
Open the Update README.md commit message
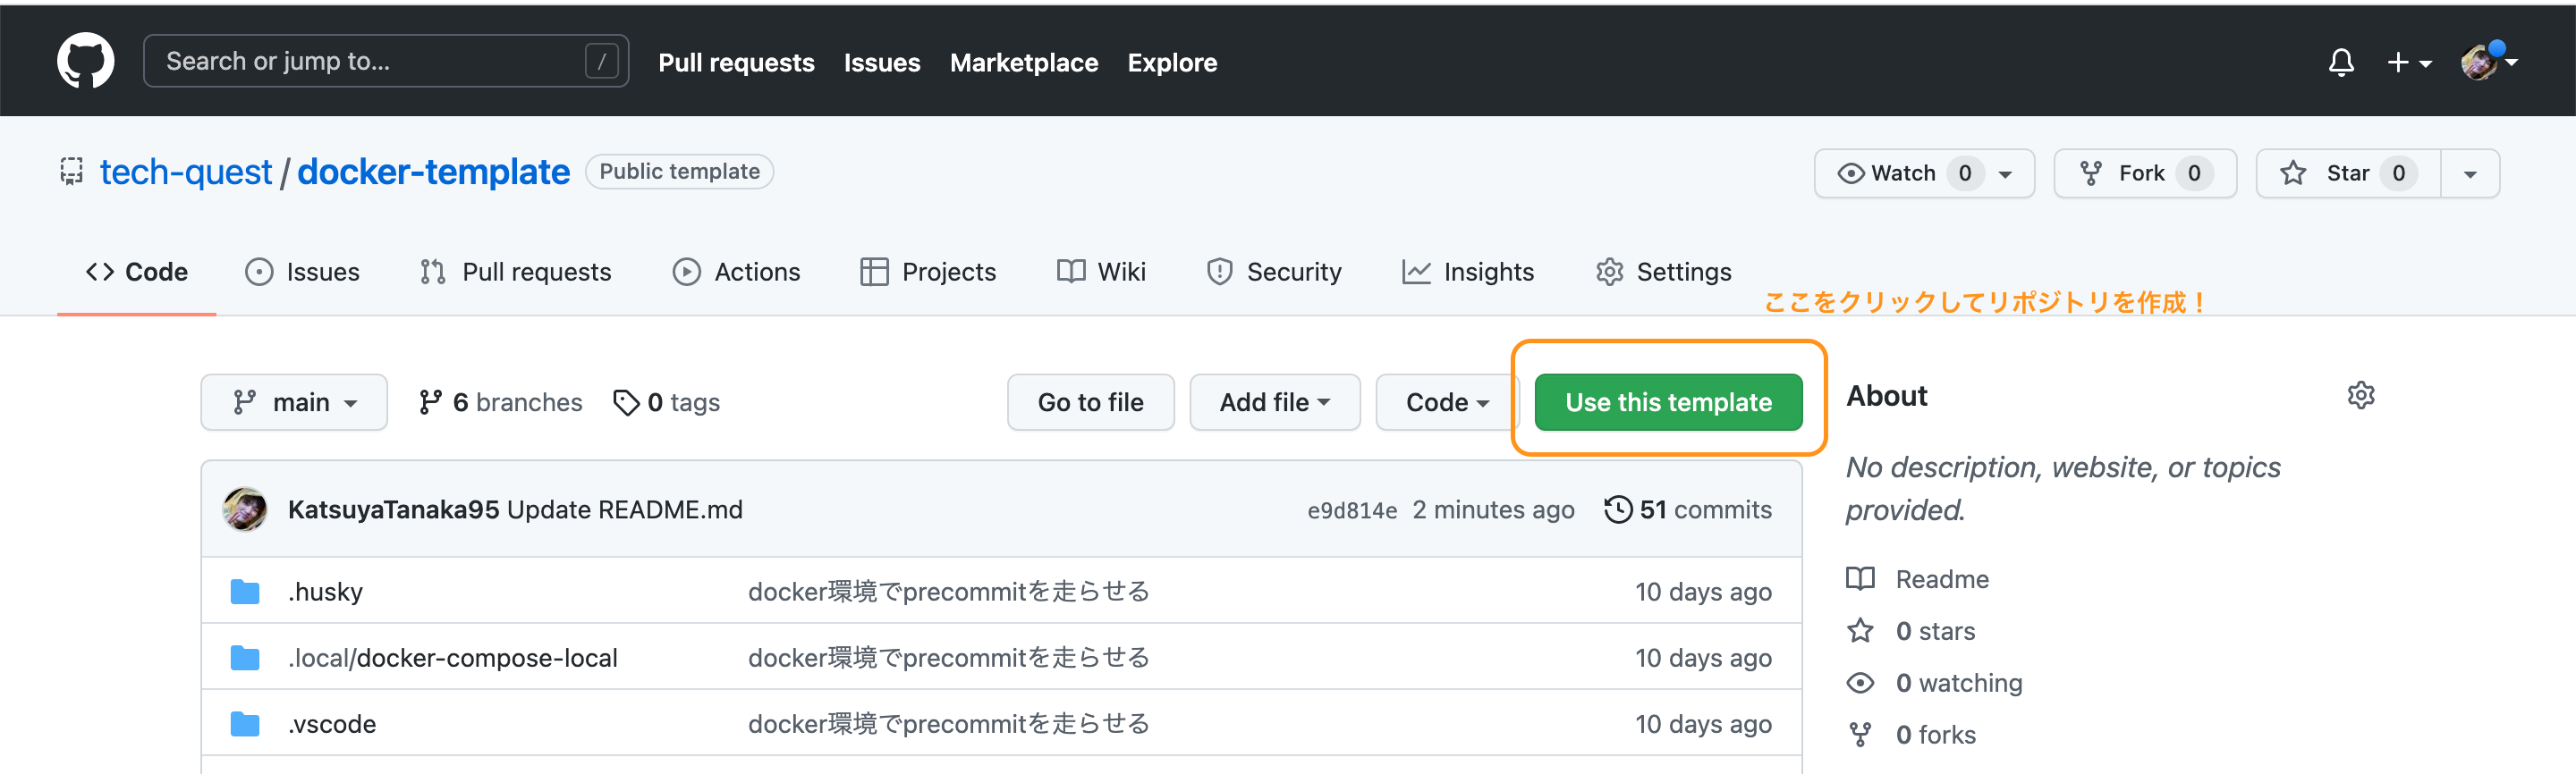[625, 509]
